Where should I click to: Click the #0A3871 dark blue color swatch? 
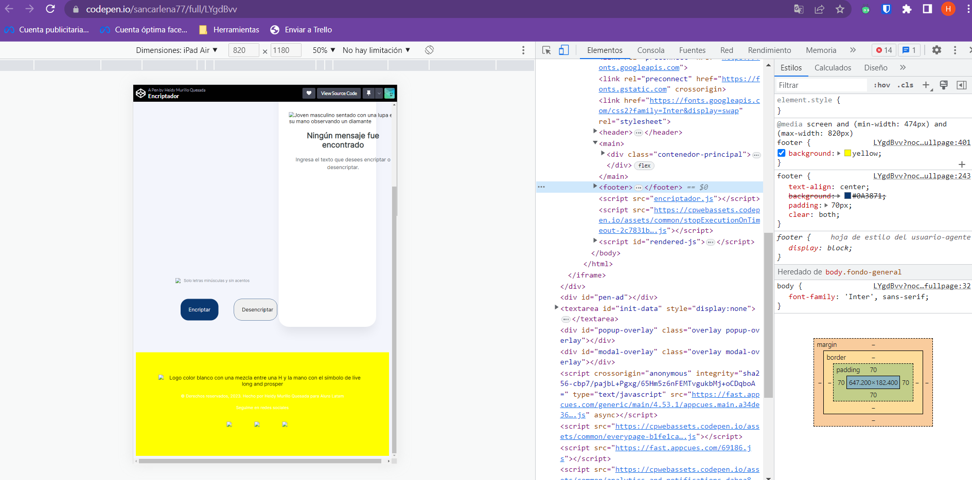tap(847, 196)
